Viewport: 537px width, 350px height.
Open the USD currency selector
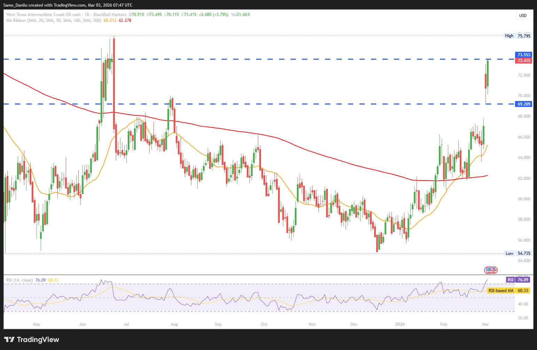(x=523, y=15)
